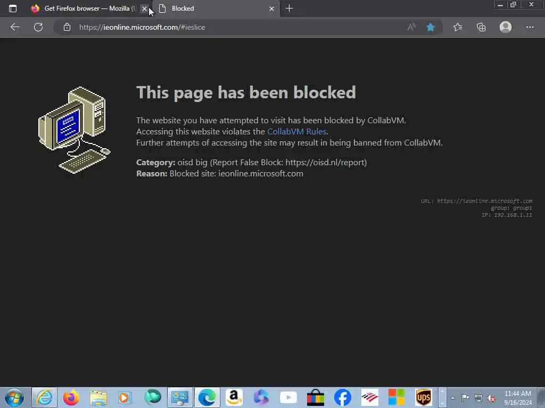The width and height of the screenshot is (545, 408).
Task: Open the green sphere app in taskbar
Action: 153,397
